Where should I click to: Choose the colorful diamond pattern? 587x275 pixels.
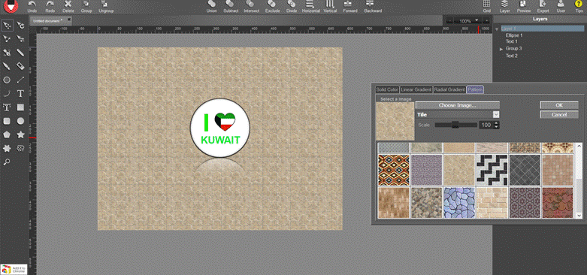[393, 171]
